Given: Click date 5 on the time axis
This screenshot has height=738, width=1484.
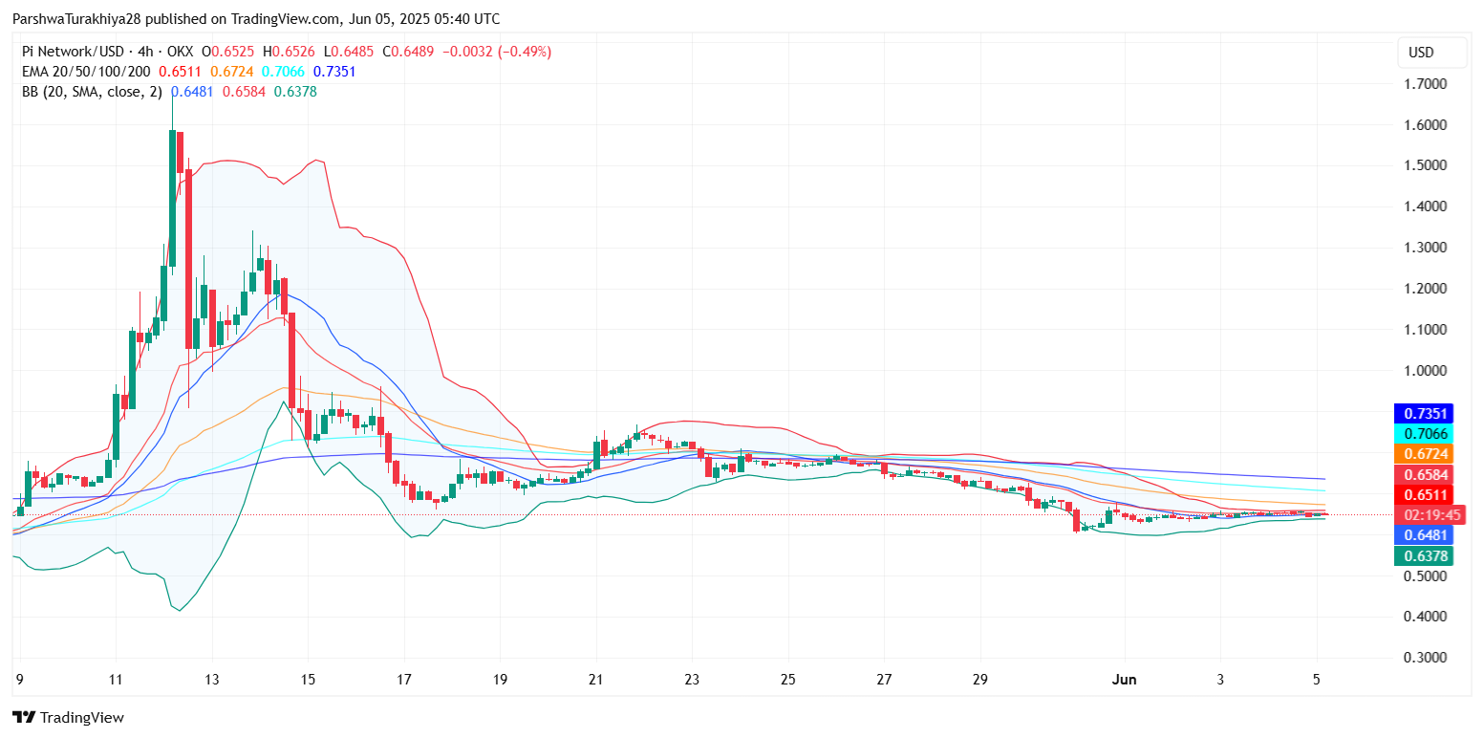Looking at the screenshot, I should pyautogui.click(x=1317, y=680).
